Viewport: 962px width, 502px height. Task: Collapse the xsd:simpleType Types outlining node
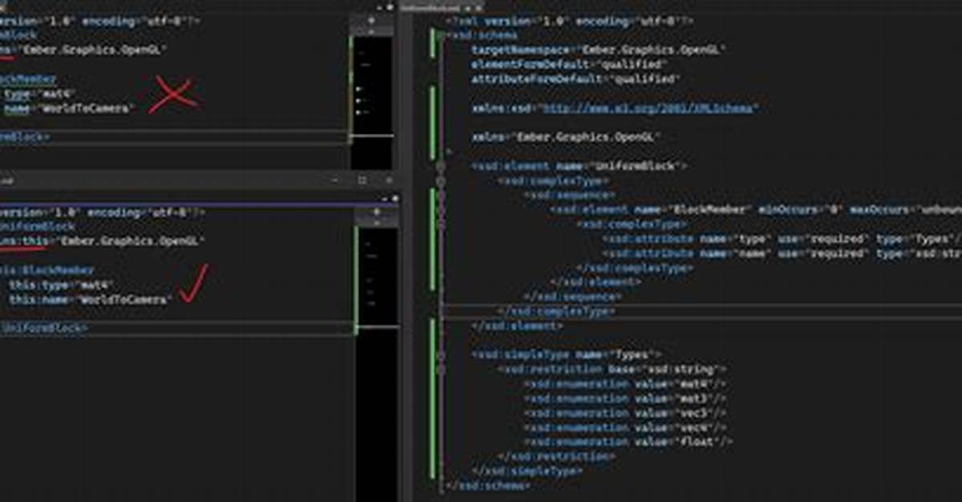click(x=440, y=355)
